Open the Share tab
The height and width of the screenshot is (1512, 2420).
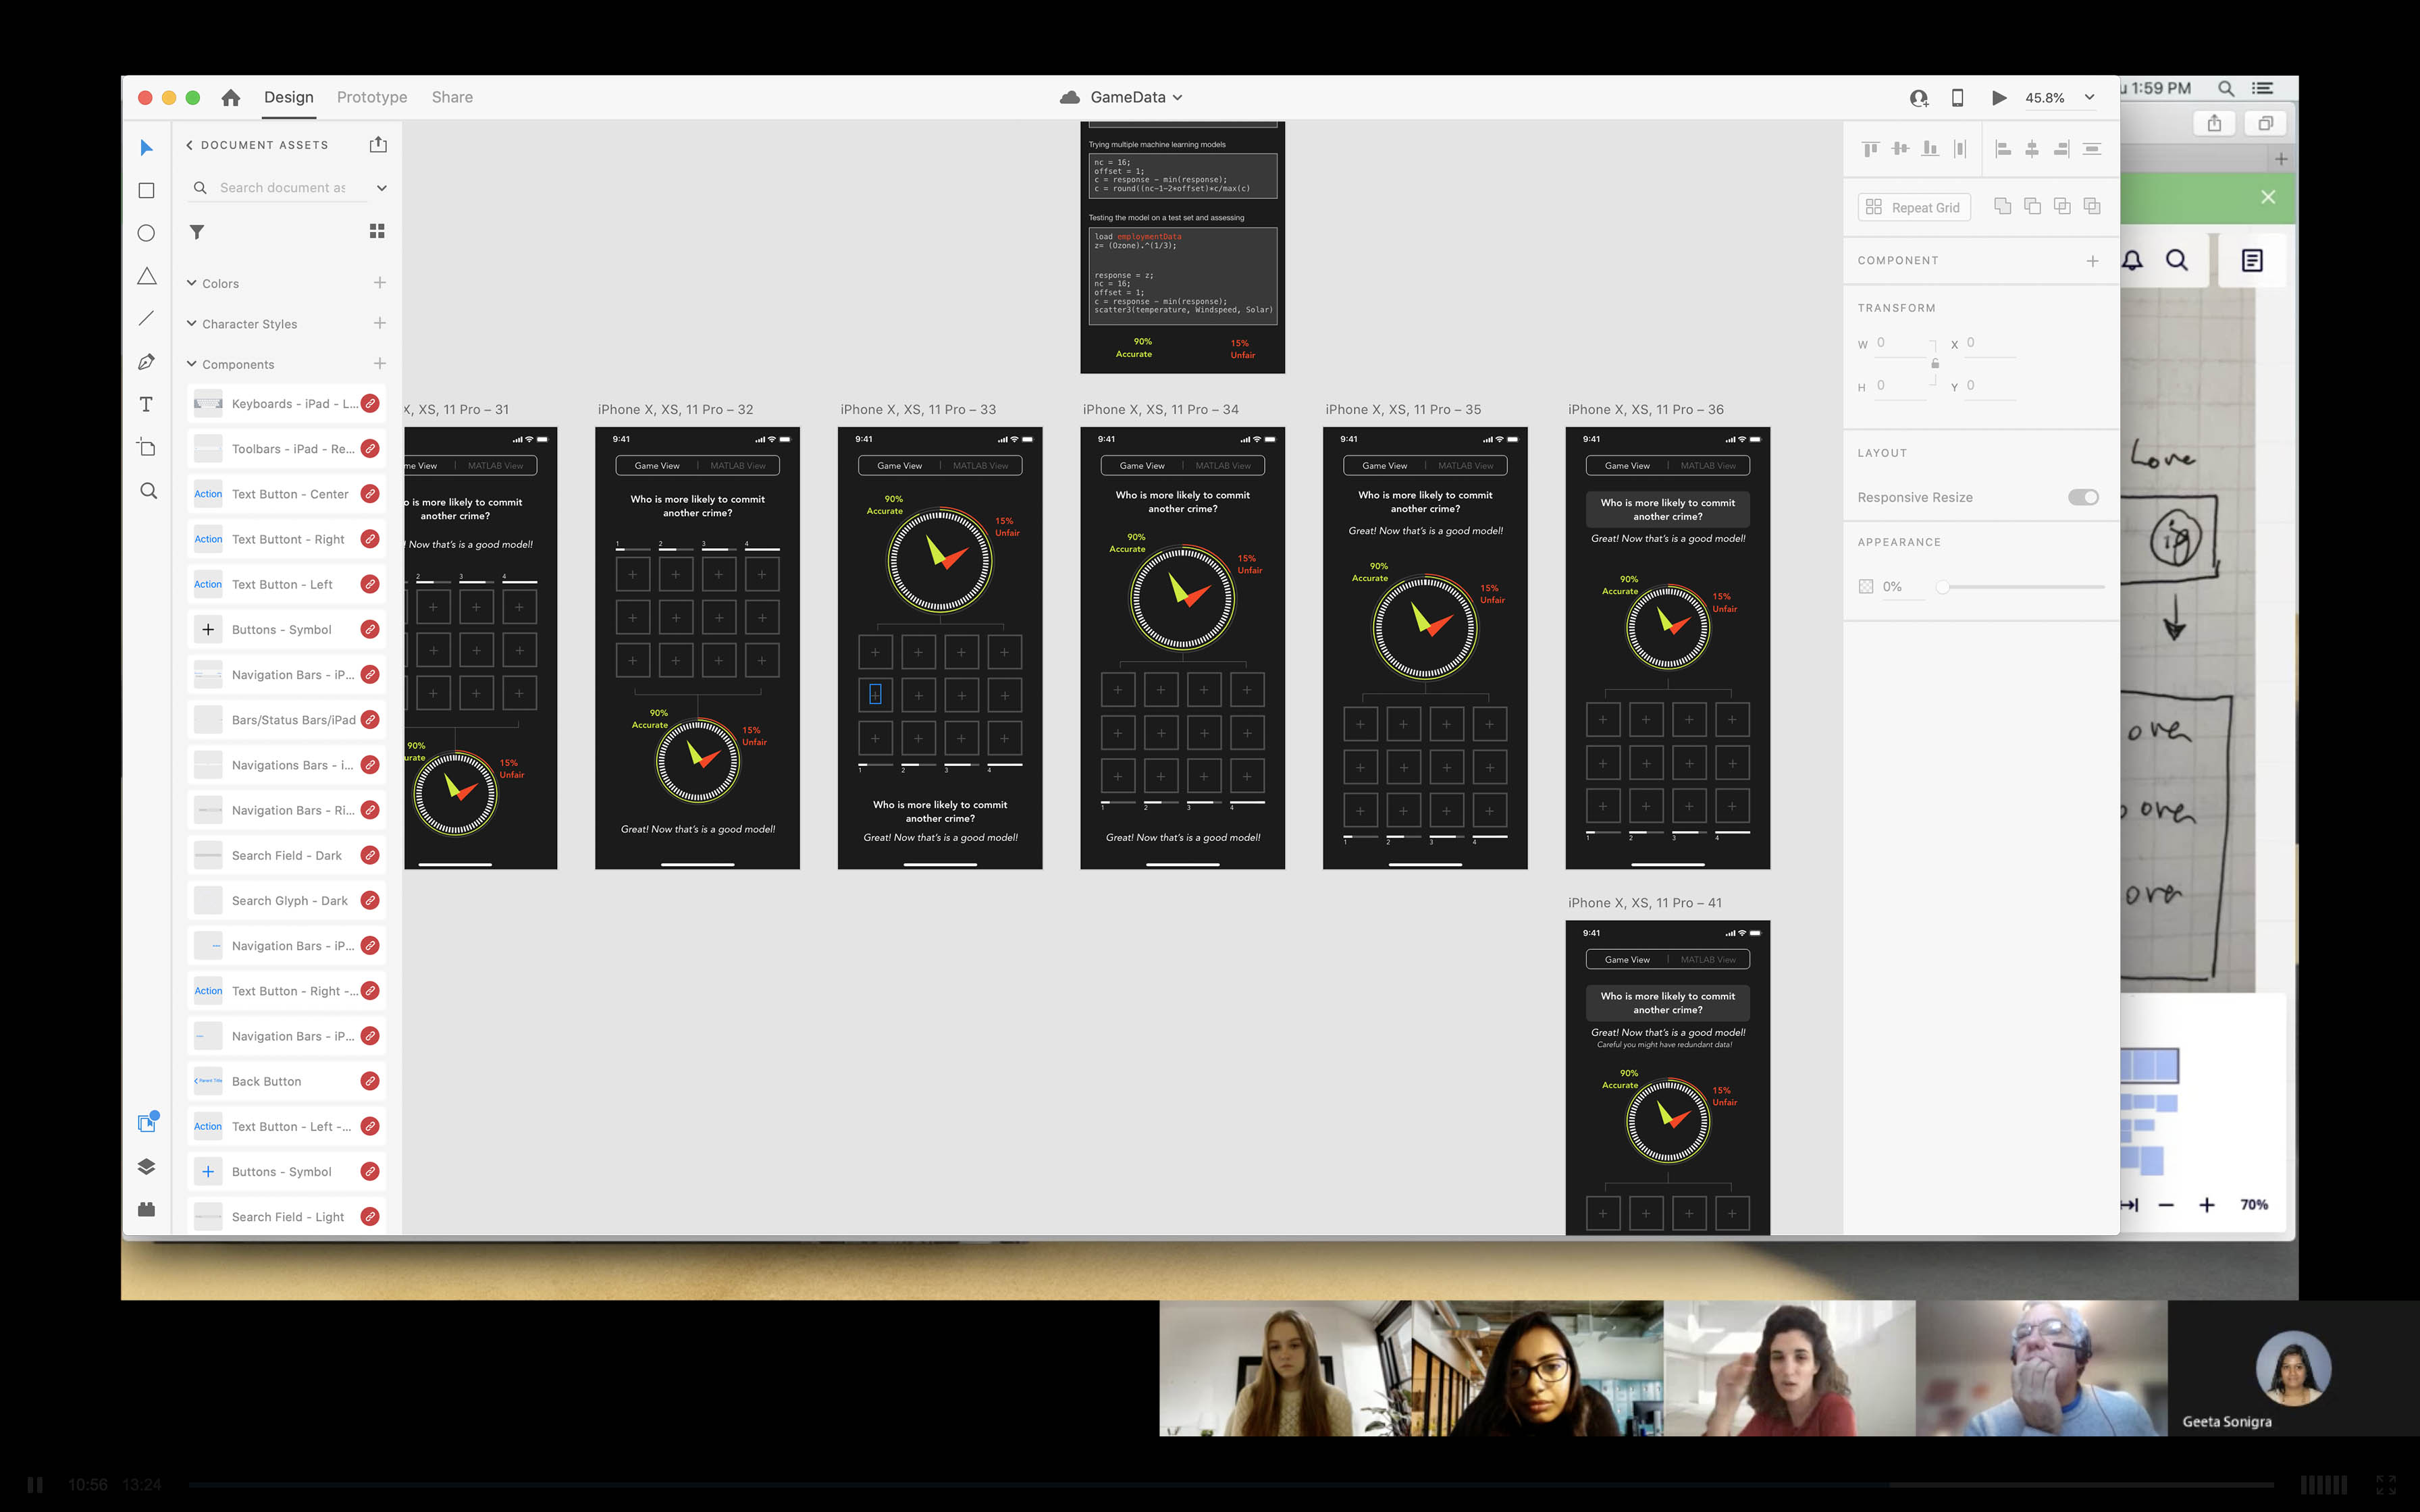(452, 97)
